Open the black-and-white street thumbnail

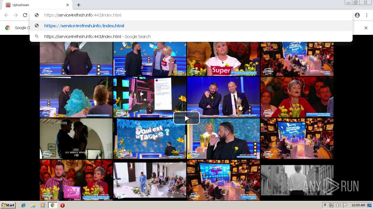click(297, 180)
